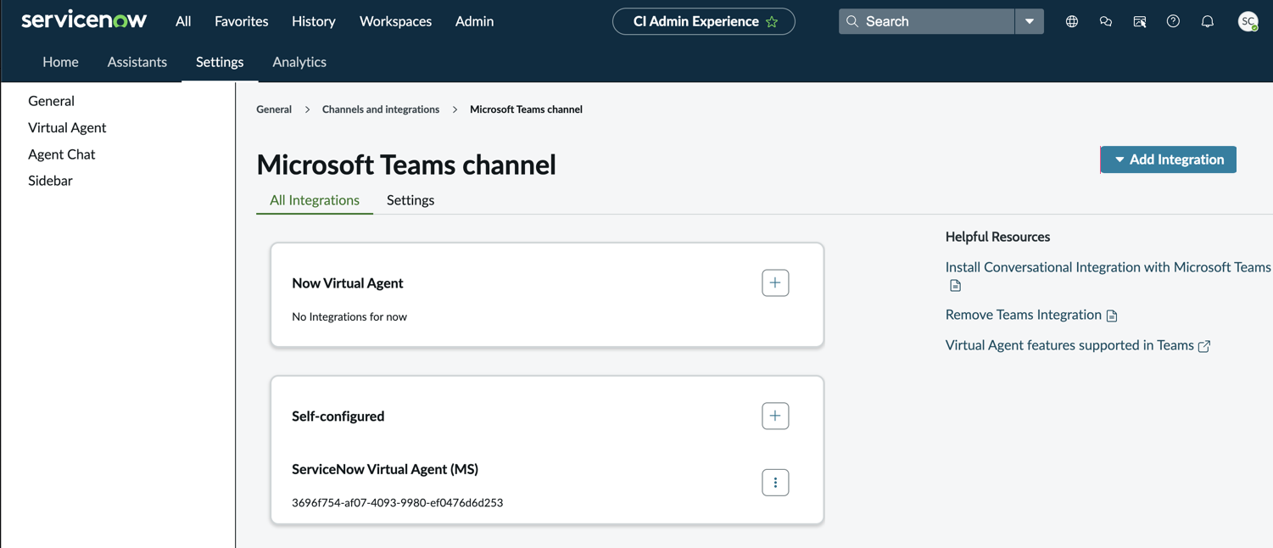Select Sidebar in the left navigation
This screenshot has height=548, width=1273.
tap(50, 181)
